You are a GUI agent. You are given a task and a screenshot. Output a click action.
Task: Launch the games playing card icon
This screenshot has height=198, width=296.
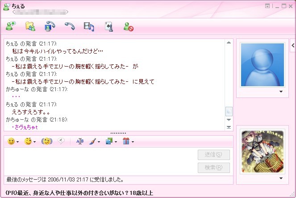[109, 26]
